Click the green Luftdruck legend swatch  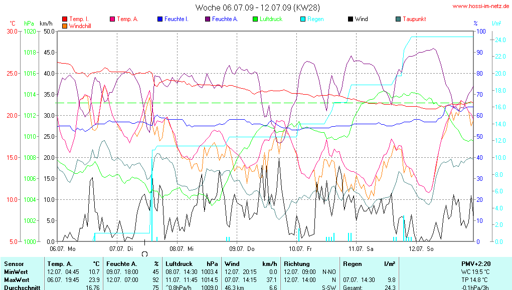255,19
